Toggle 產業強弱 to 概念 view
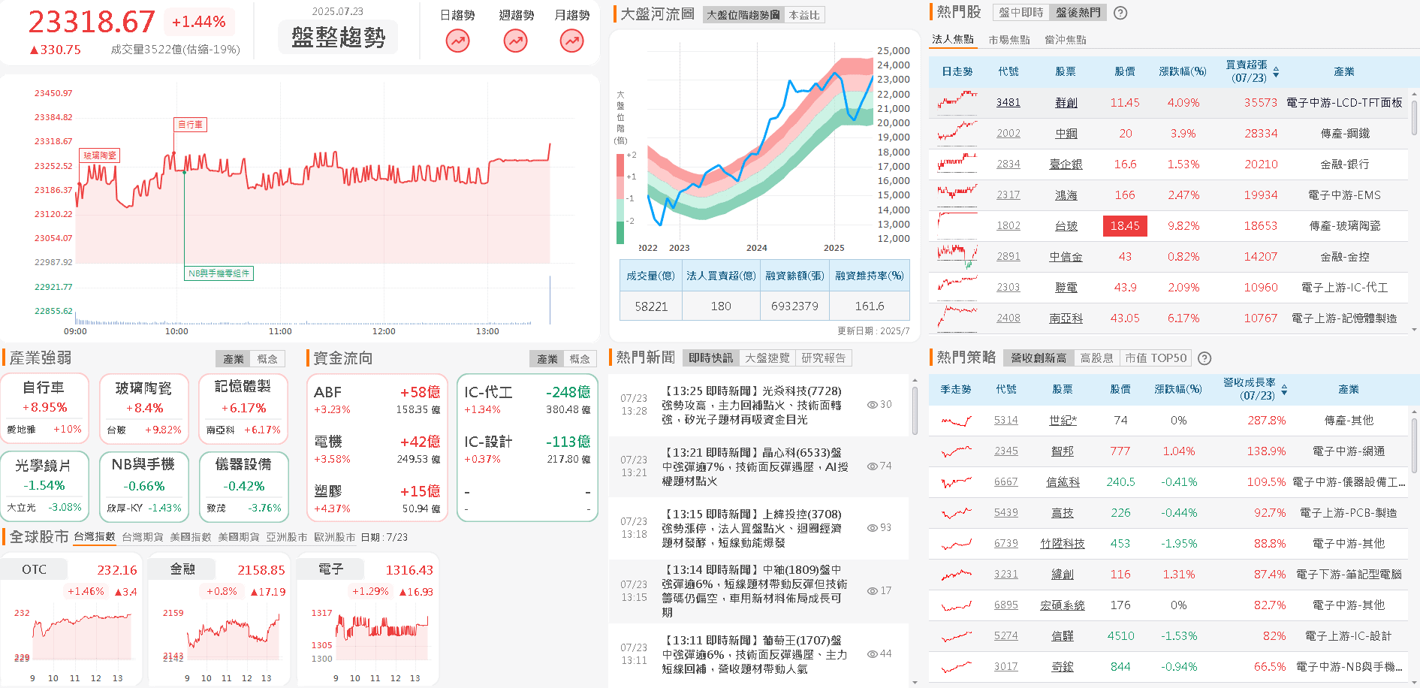The image size is (1420, 688). [267, 359]
